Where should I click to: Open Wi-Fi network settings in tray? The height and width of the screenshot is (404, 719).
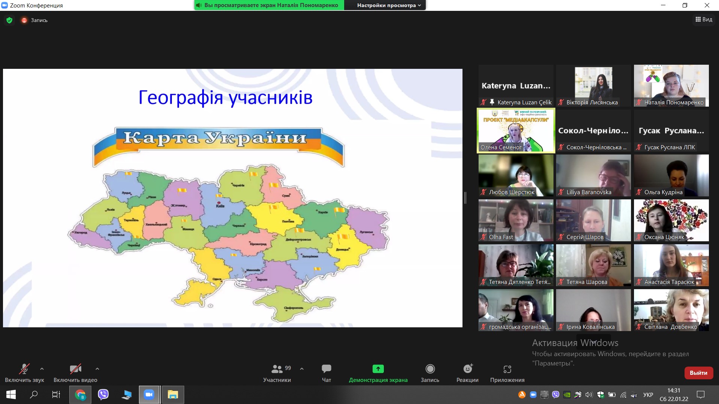click(x=623, y=395)
